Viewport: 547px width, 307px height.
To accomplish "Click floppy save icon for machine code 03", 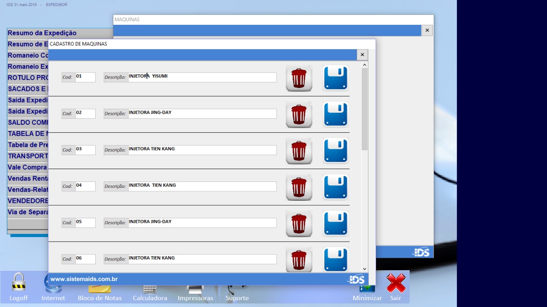I will click(336, 151).
